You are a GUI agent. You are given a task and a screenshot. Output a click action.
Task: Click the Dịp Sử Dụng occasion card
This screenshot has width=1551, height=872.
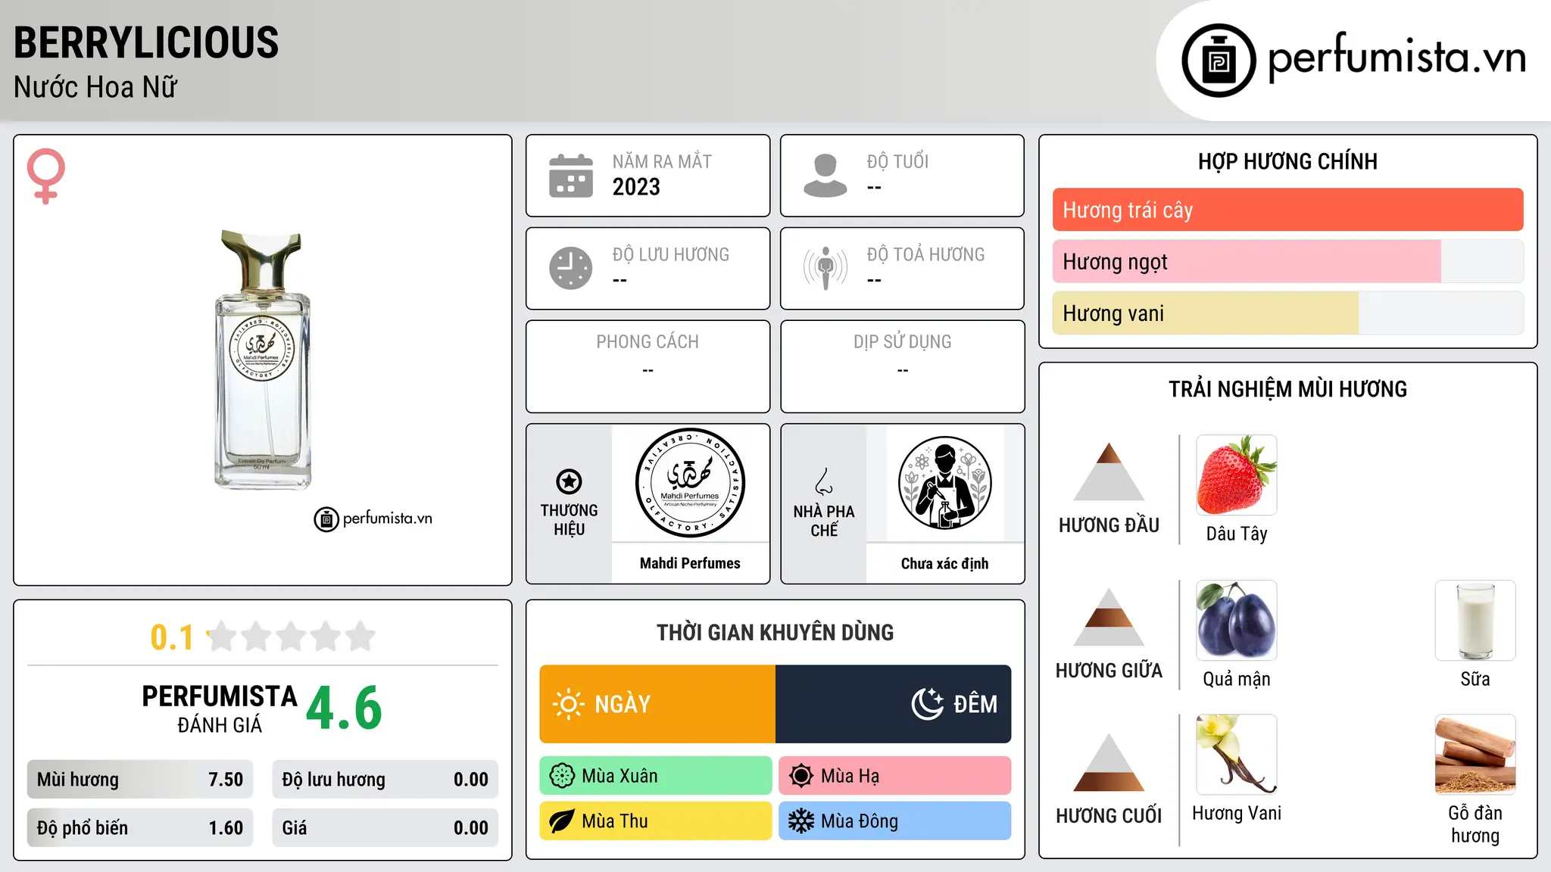[x=902, y=366]
